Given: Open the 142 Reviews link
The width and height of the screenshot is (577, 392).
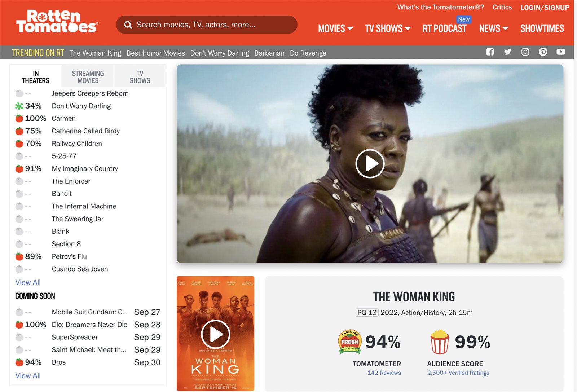Looking at the screenshot, I should [384, 373].
